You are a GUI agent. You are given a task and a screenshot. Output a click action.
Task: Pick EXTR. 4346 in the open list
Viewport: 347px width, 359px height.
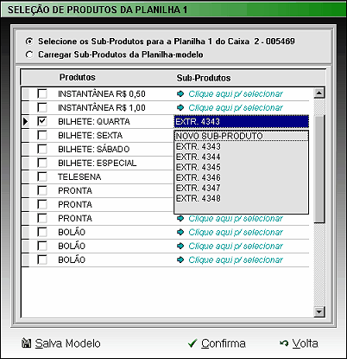[242, 177]
